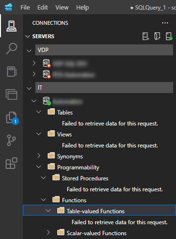Select the Functions label

(74, 200)
